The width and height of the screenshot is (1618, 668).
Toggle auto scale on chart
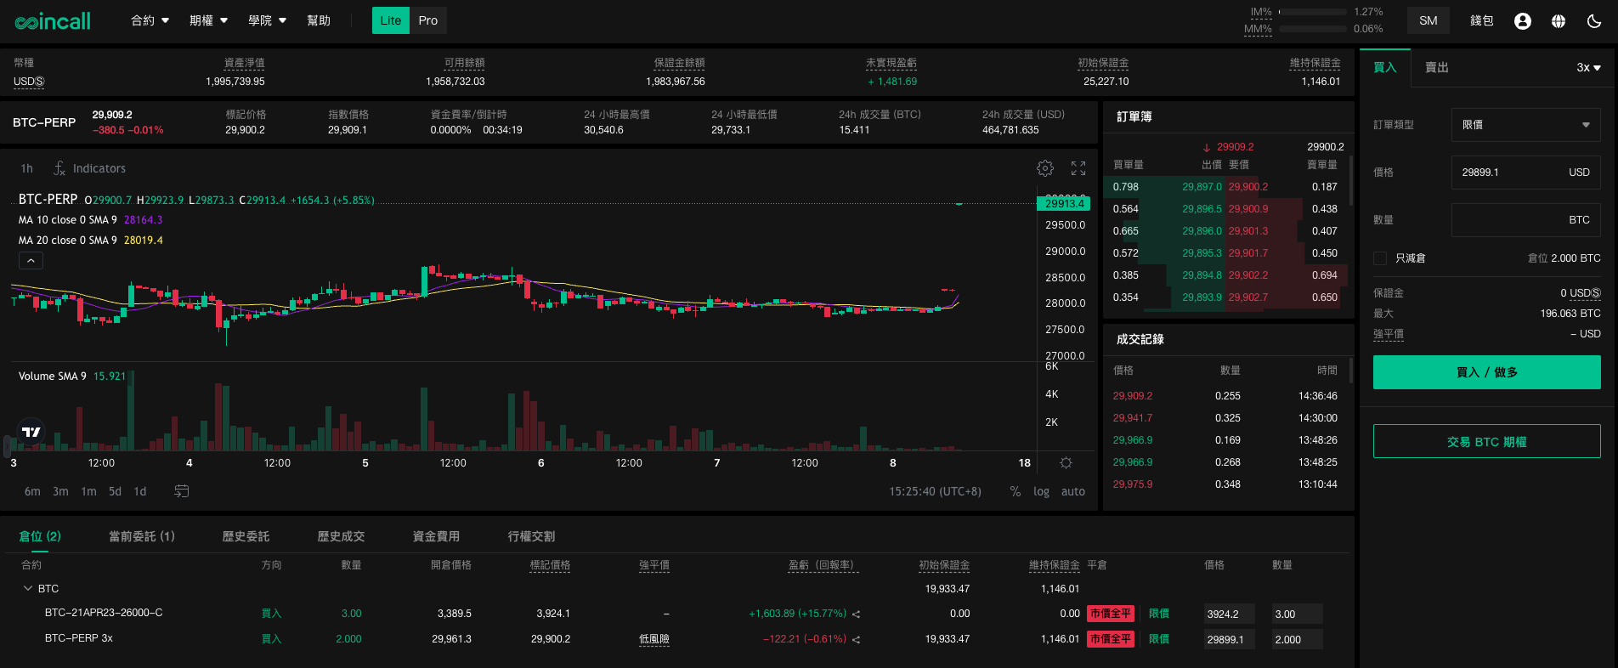click(x=1073, y=491)
